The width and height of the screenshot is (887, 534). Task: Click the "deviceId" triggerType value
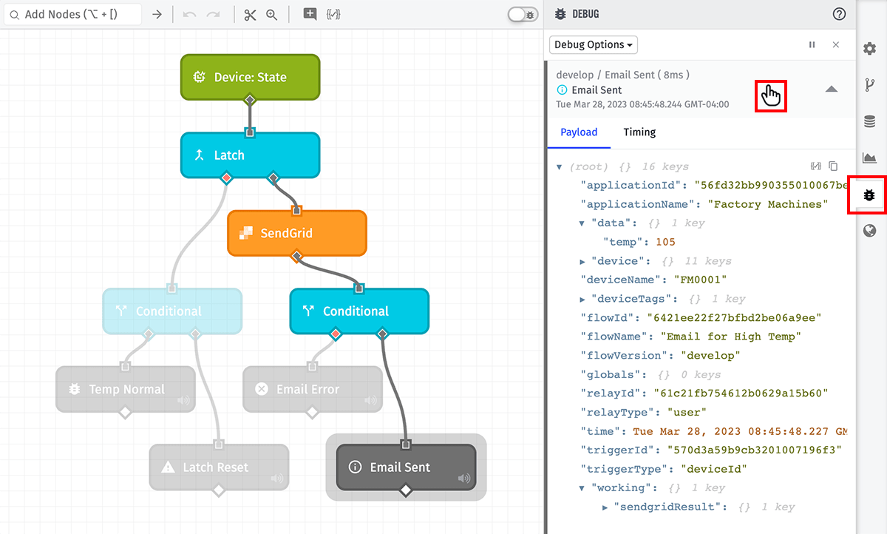point(714,469)
